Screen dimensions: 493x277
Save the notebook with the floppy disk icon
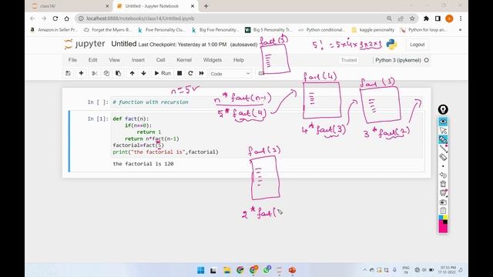pos(68,73)
